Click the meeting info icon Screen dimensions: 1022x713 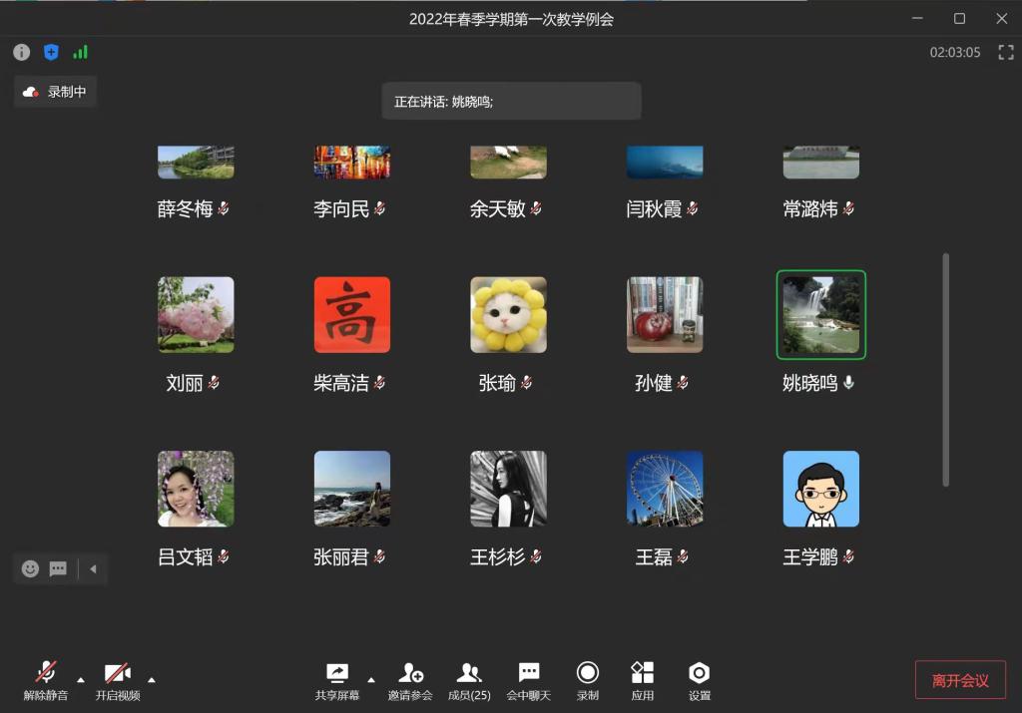pos(21,52)
